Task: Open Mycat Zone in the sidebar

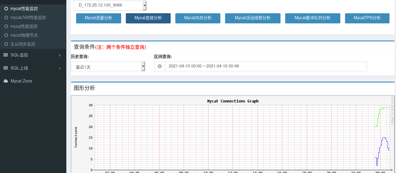Action: (33, 81)
